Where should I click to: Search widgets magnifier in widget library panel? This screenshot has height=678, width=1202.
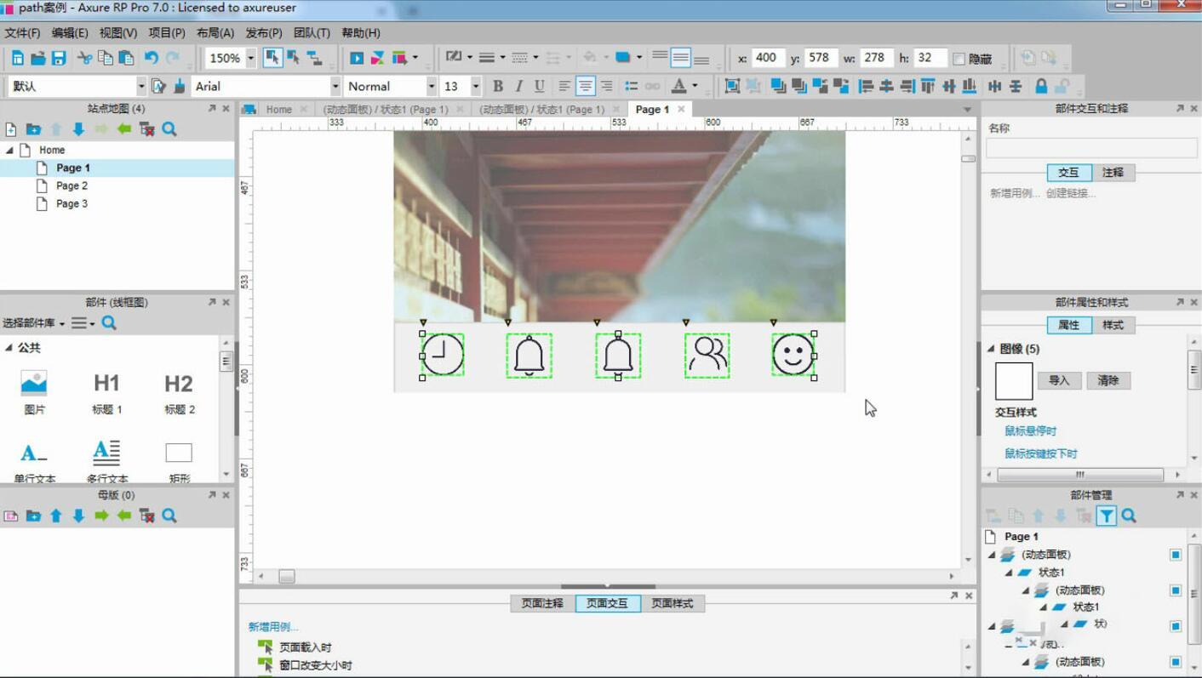coord(109,323)
